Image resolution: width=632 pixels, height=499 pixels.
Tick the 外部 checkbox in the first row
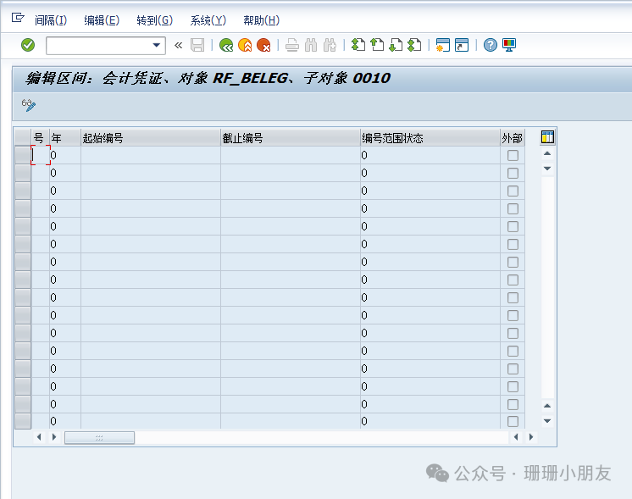pyautogui.click(x=513, y=155)
